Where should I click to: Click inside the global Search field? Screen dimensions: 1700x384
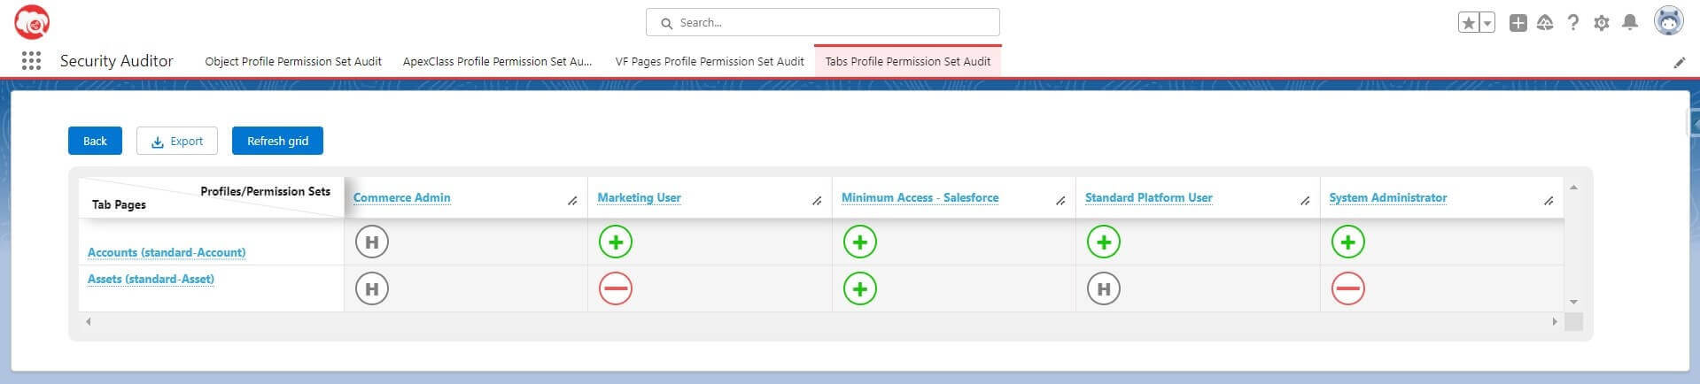click(x=823, y=22)
